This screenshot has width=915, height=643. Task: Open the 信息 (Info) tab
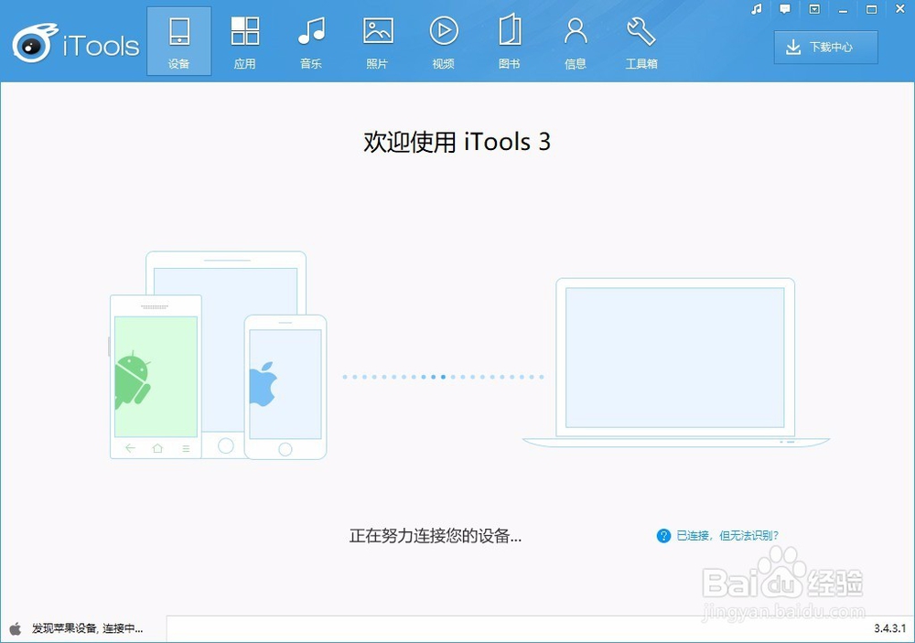[x=576, y=41]
